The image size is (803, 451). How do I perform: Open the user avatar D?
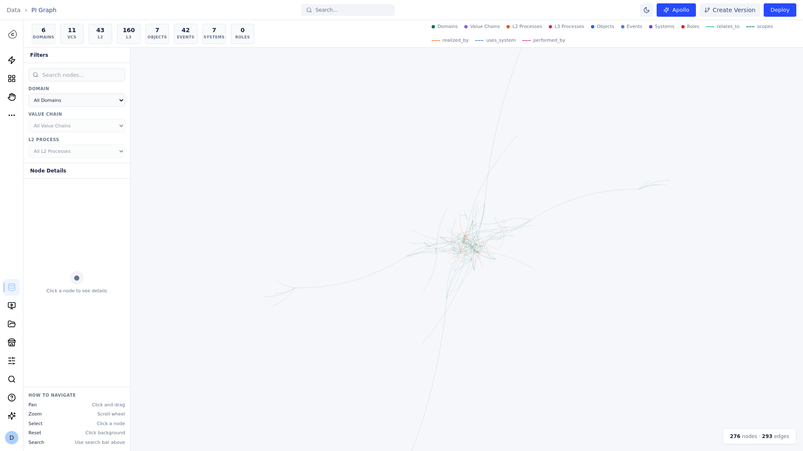12,438
